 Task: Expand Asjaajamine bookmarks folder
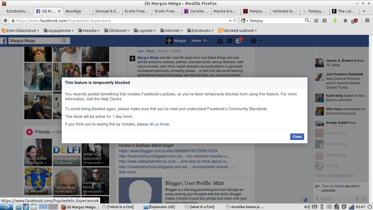(x=59, y=31)
